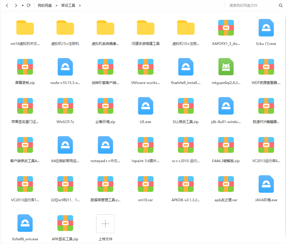Select the 数据库管理工具 archive icon
The height and width of the screenshot is (245, 286).
105,184
